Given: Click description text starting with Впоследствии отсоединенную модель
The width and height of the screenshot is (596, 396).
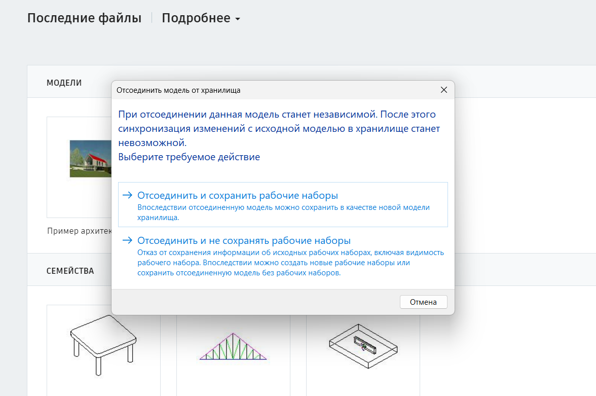Looking at the screenshot, I should click(284, 212).
